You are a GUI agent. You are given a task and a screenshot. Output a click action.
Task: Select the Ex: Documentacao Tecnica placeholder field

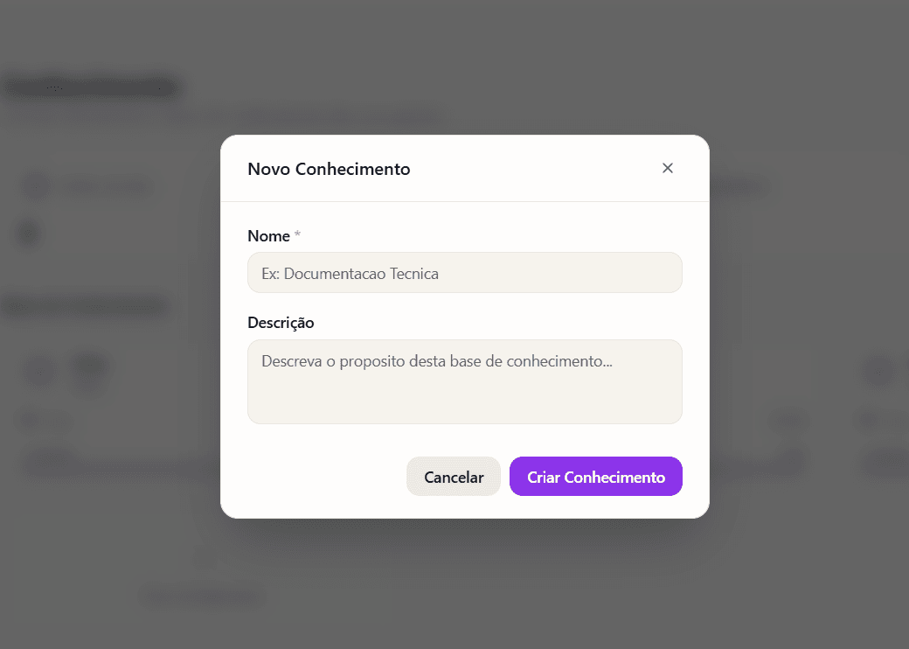coord(464,273)
